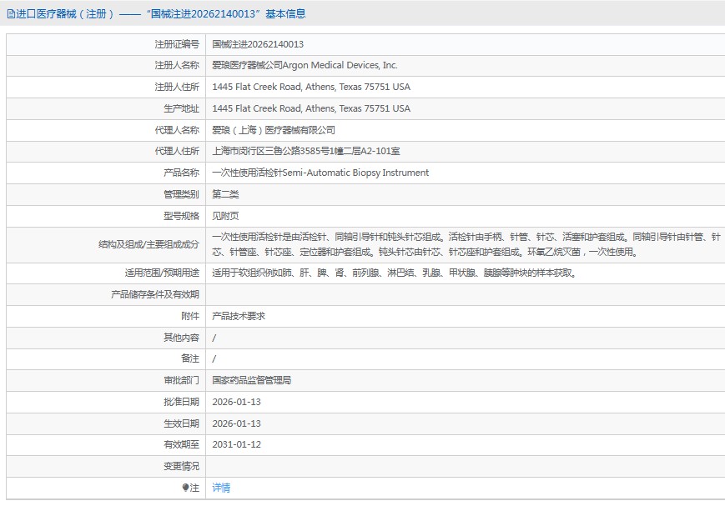Click the 适用范围/预期用途 label
725x506 pixels.
162,273
